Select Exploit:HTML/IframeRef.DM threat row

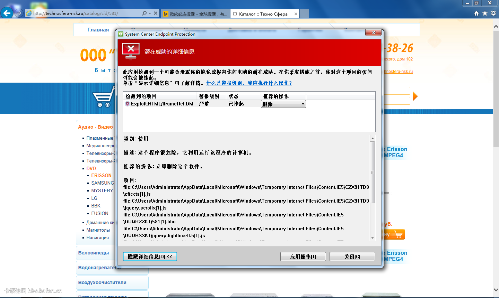click(215, 104)
